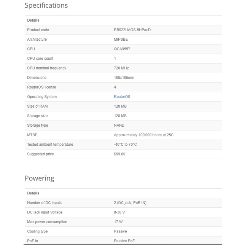Viewport: 245px width, 245px height.
Task: Click the Specifications section heading
Action: pyautogui.click(x=46, y=6)
